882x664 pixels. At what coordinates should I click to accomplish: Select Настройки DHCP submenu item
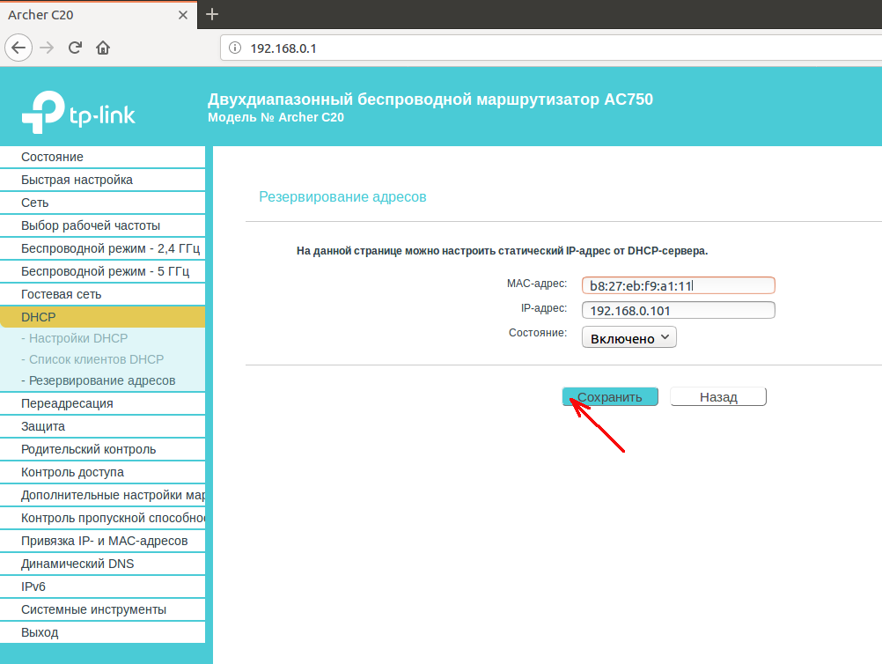click(x=77, y=338)
